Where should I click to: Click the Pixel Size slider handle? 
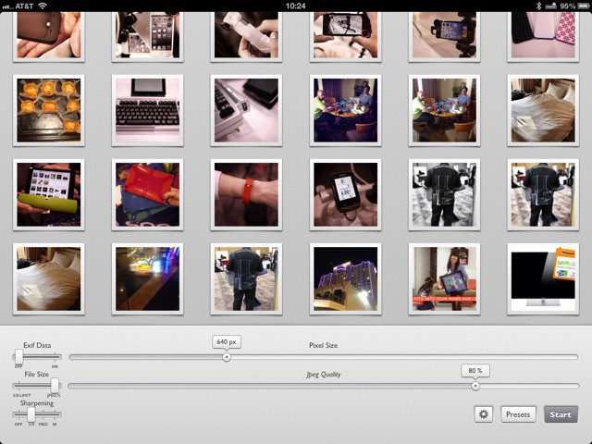227,357
